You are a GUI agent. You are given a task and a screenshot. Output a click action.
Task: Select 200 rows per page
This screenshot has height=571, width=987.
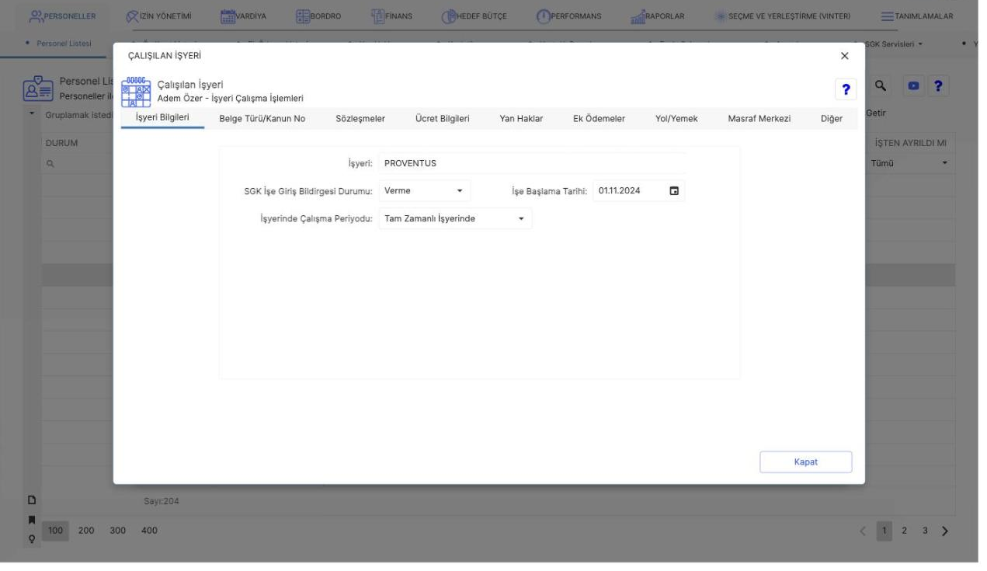point(87,530)
